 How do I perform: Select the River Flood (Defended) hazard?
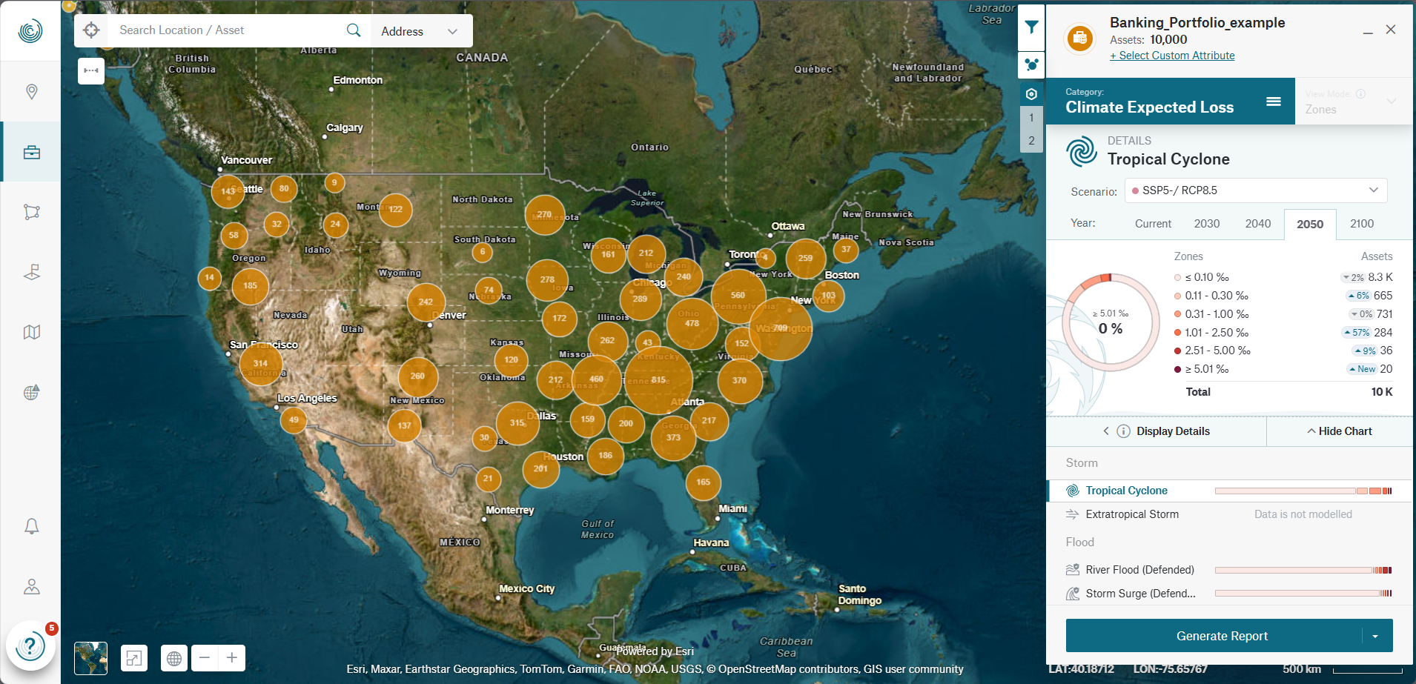coord(1139,569)
